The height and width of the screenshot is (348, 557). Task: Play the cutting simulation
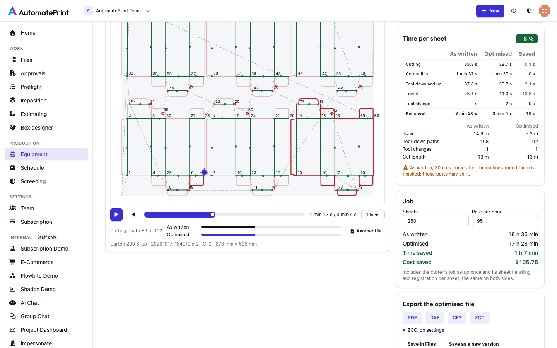click(x=116, y=215)
